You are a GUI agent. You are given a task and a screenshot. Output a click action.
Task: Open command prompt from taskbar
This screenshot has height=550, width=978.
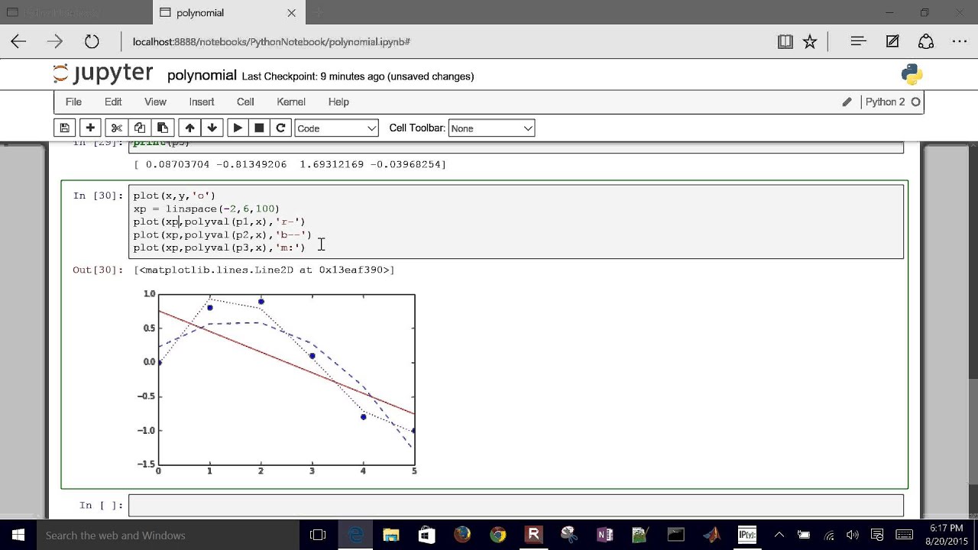click(675, 535)
